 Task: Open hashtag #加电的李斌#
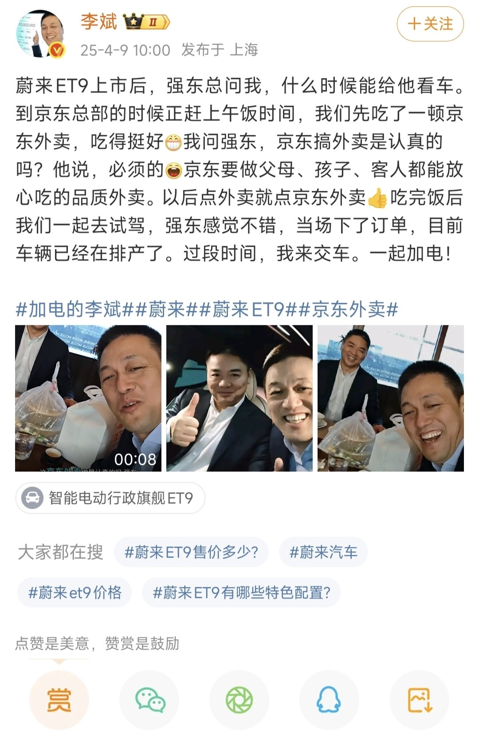(x=75, y=309)
